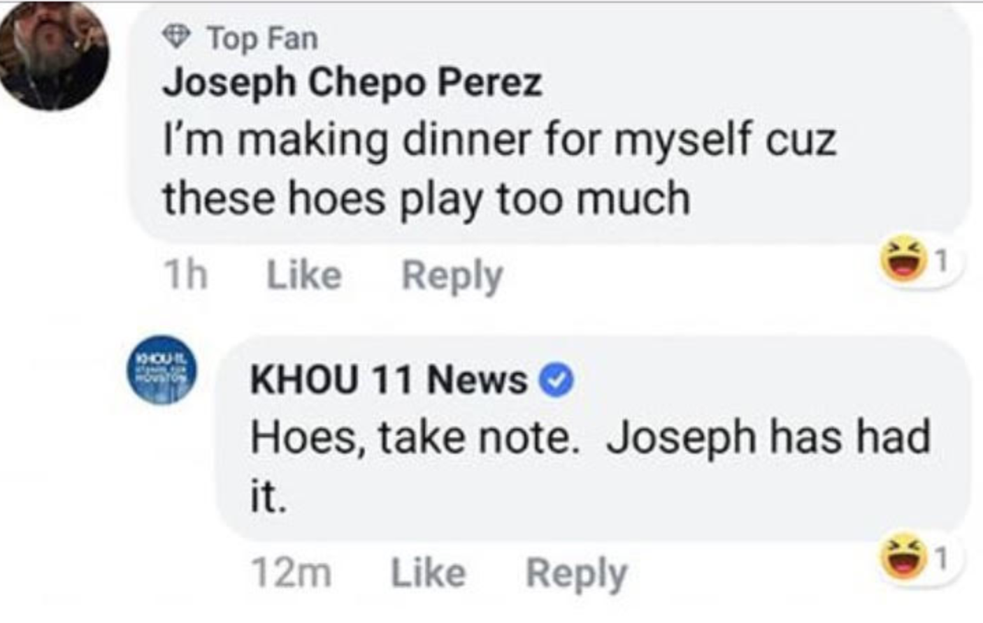Click the Top Fan label text
This screenshot has height=623, width=983.
(262, 38)
